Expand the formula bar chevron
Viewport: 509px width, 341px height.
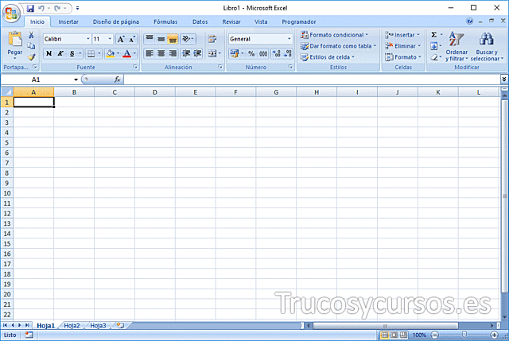[x=503, y=79]
